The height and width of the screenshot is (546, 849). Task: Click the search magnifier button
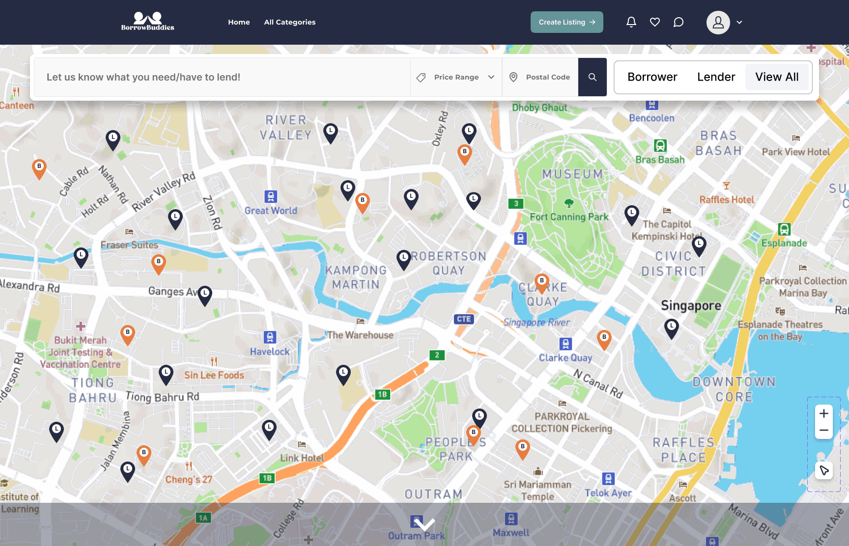593,77
